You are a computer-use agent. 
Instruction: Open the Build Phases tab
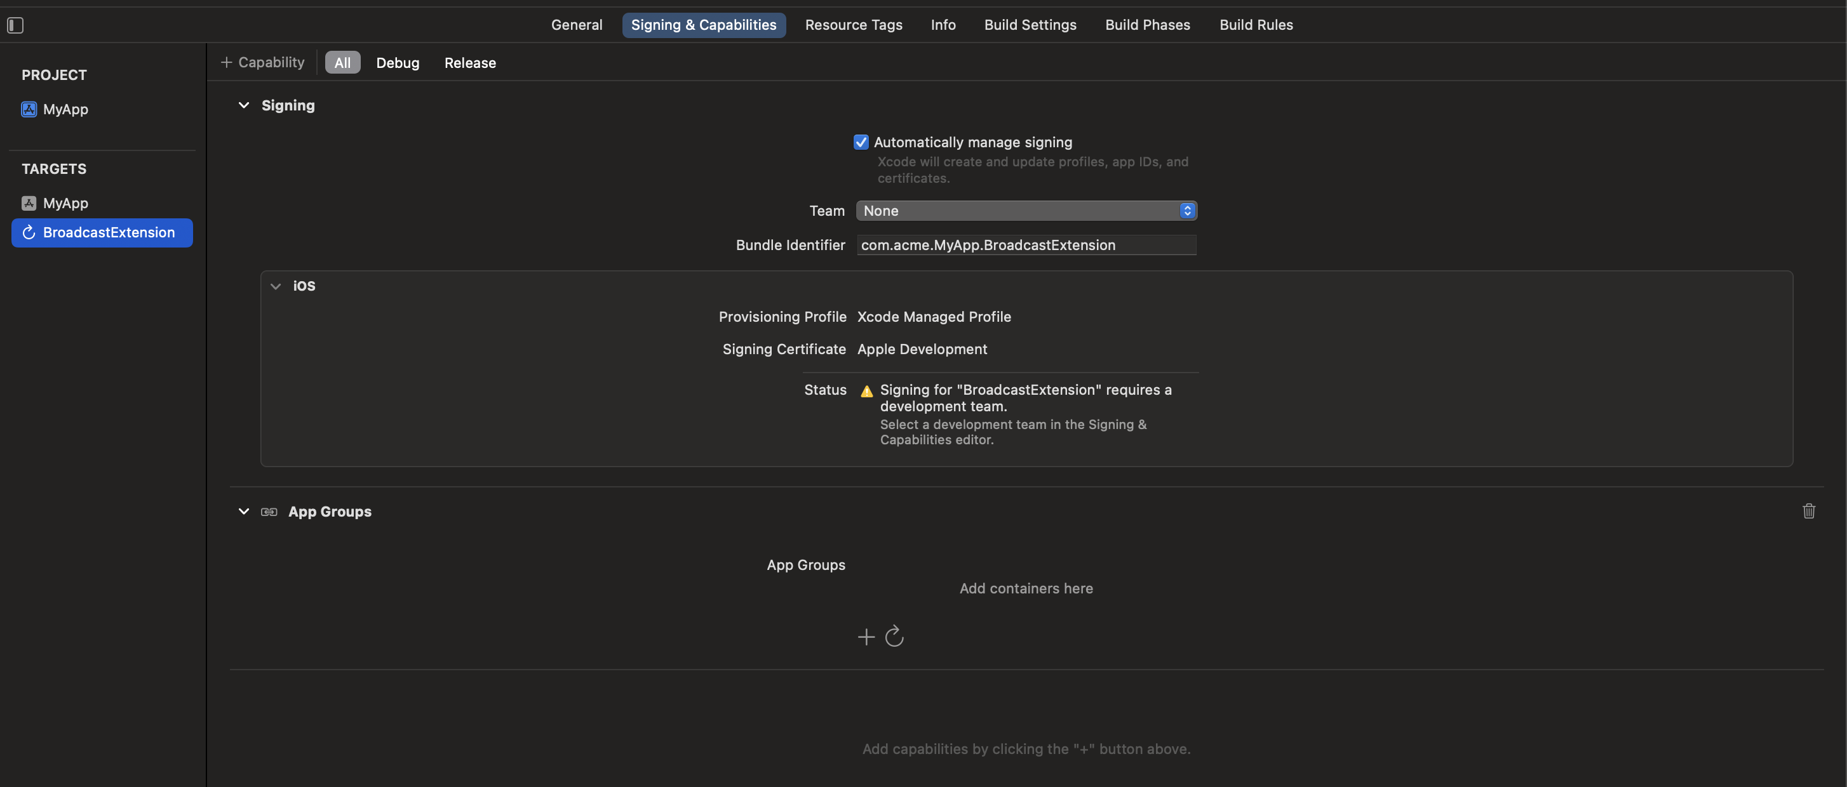pos(1147,25)
